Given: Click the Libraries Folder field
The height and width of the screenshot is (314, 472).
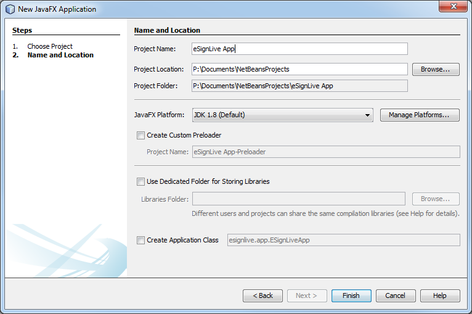Looking at the screenshot, I should click(x=299, y=199).
